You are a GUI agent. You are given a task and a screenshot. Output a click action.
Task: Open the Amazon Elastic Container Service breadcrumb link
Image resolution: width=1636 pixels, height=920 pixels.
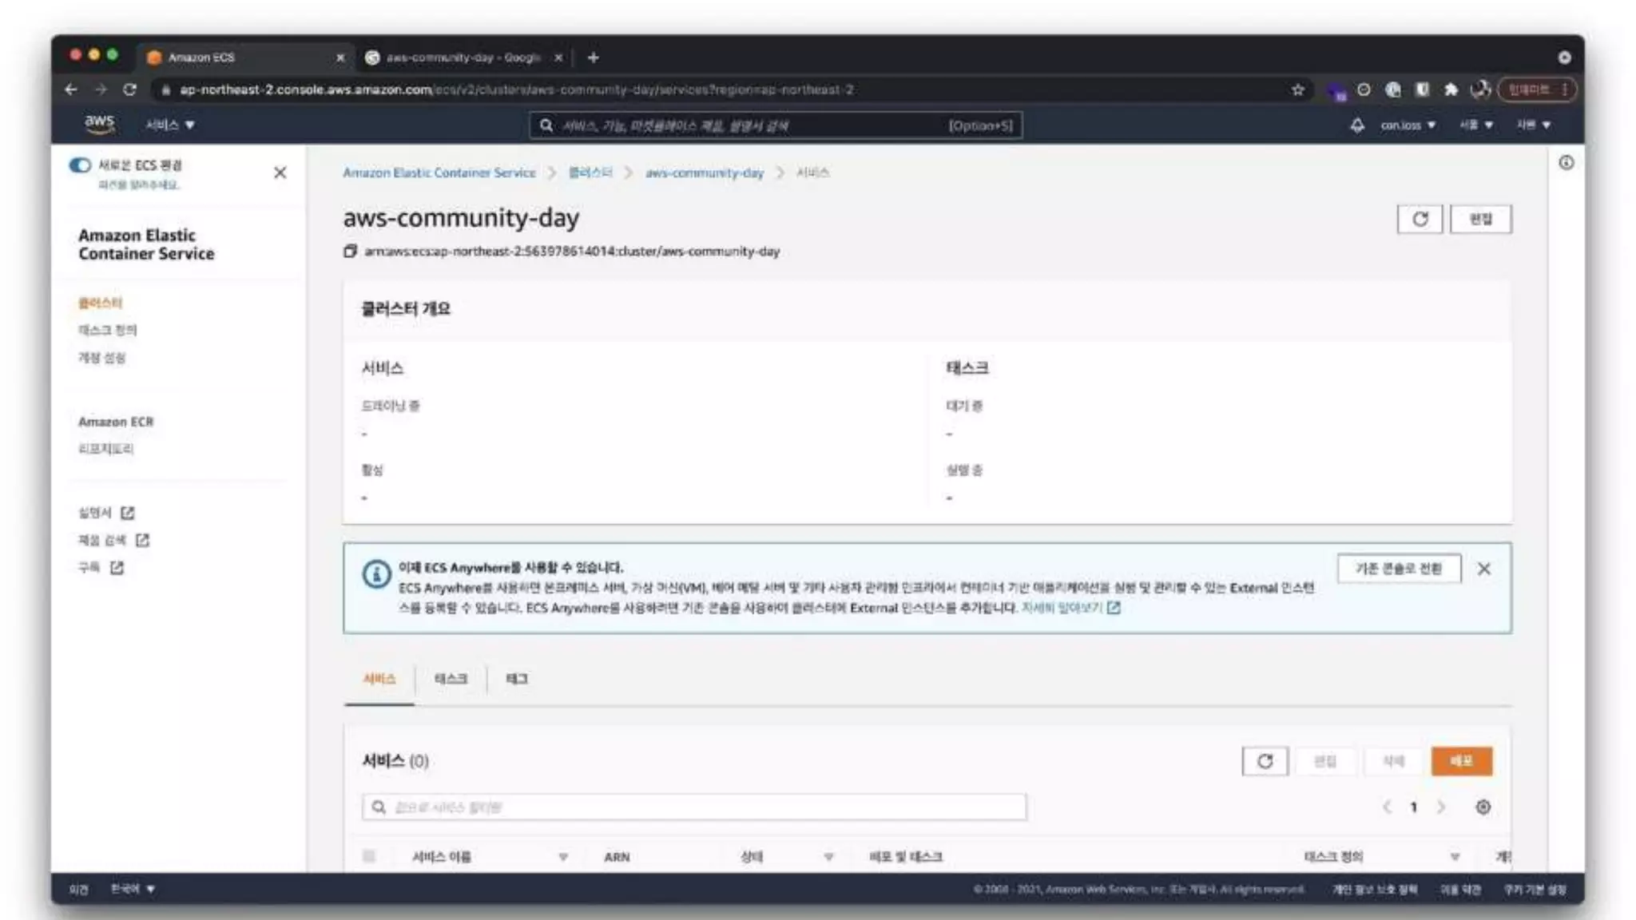[x=439, y=172]
